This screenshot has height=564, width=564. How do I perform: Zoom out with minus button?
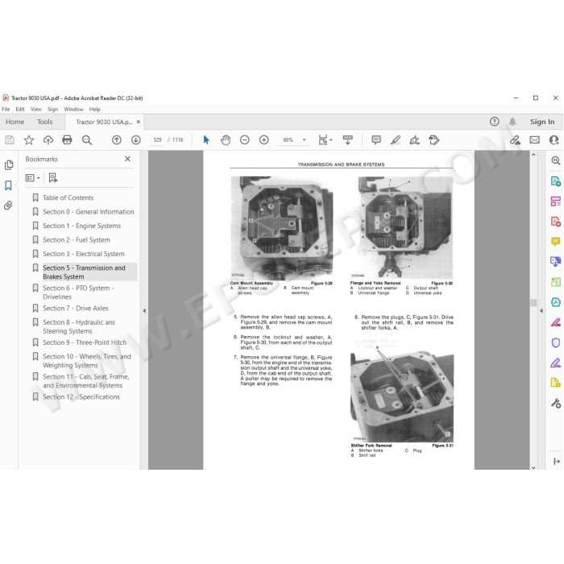245,140
